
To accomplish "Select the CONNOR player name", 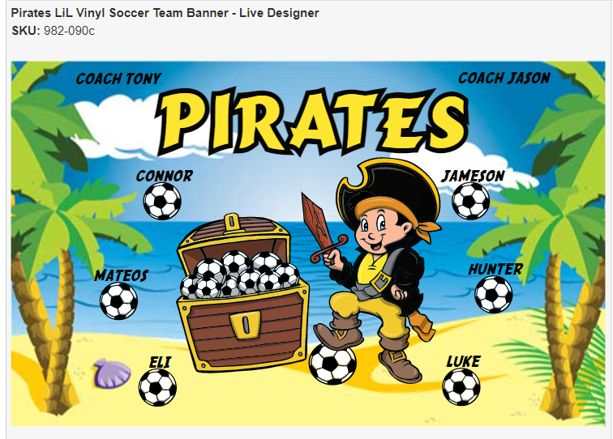I will tap(164, 176).
